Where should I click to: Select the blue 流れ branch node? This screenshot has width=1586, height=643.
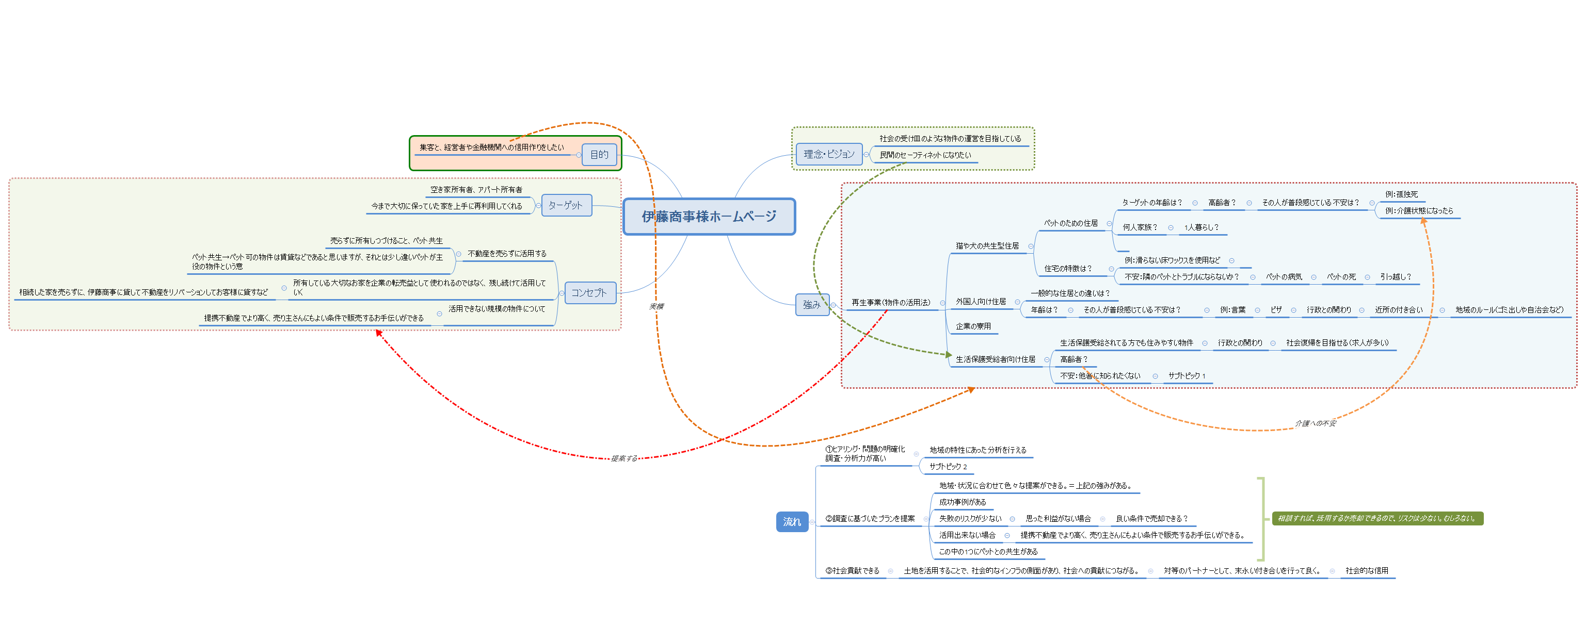point(792,521)
